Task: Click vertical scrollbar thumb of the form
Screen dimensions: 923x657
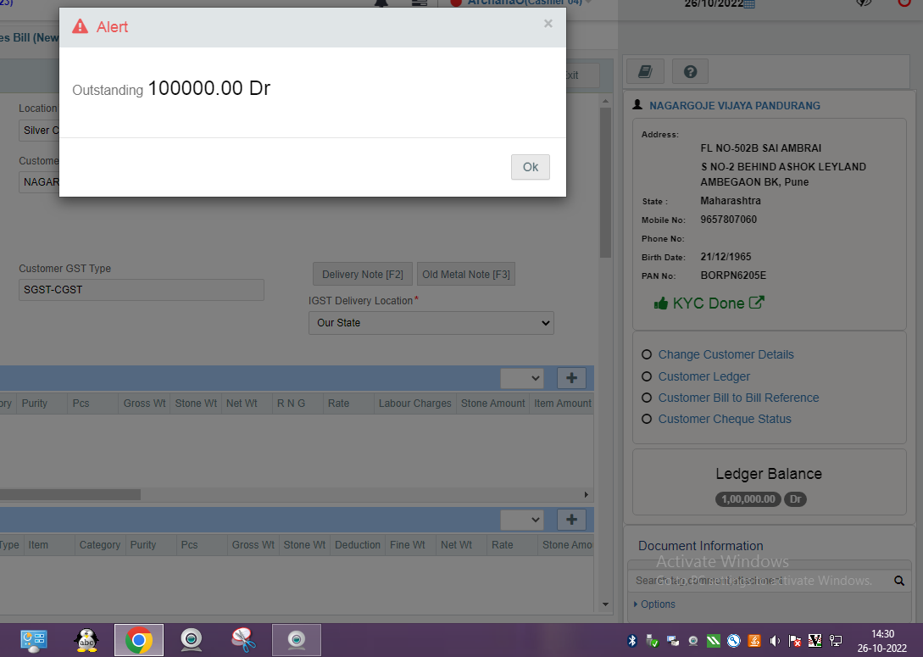Action: [x=605, y=182]
